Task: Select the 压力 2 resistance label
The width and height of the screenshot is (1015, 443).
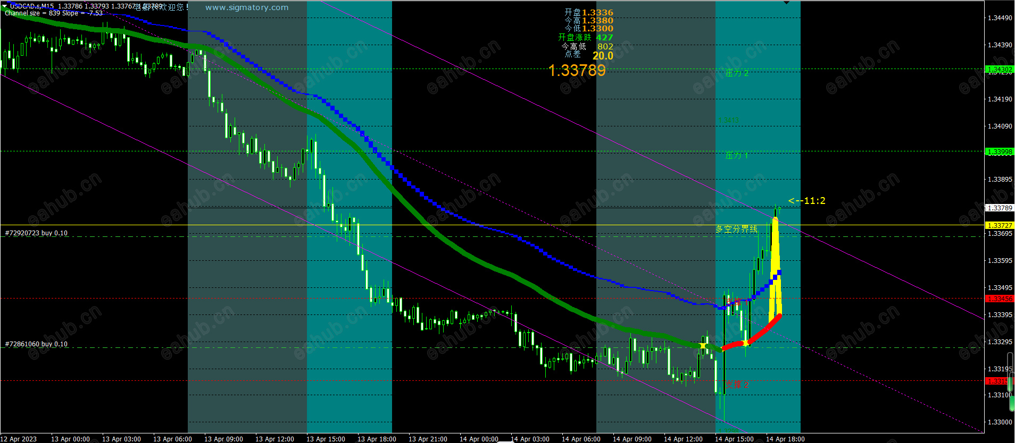Action: (x=737, y=73)
